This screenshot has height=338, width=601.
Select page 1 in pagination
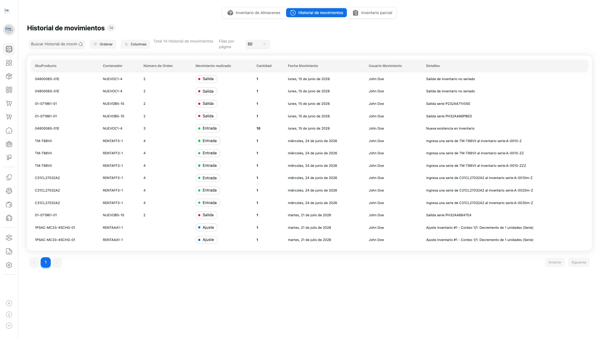point(46,262)
